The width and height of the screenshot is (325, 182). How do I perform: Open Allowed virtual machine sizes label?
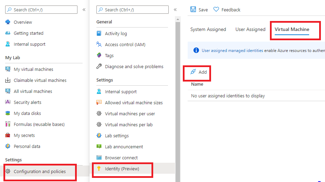pos(134,103)
